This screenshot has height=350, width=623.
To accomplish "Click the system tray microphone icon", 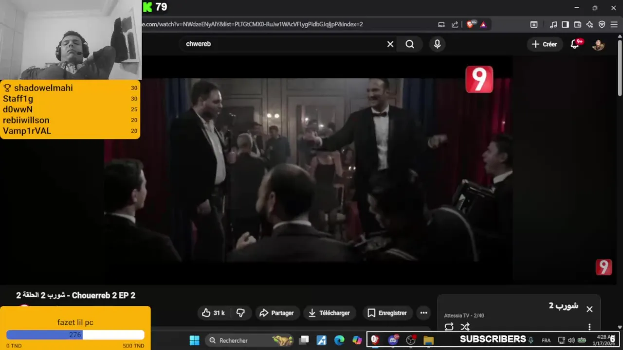I will 531,340.
